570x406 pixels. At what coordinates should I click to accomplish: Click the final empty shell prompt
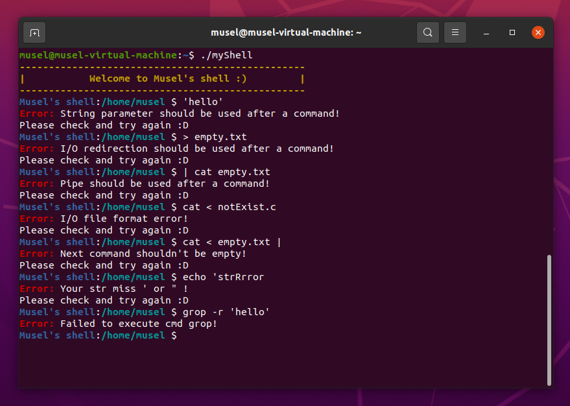pyautogui.click(x=98, y=335)
